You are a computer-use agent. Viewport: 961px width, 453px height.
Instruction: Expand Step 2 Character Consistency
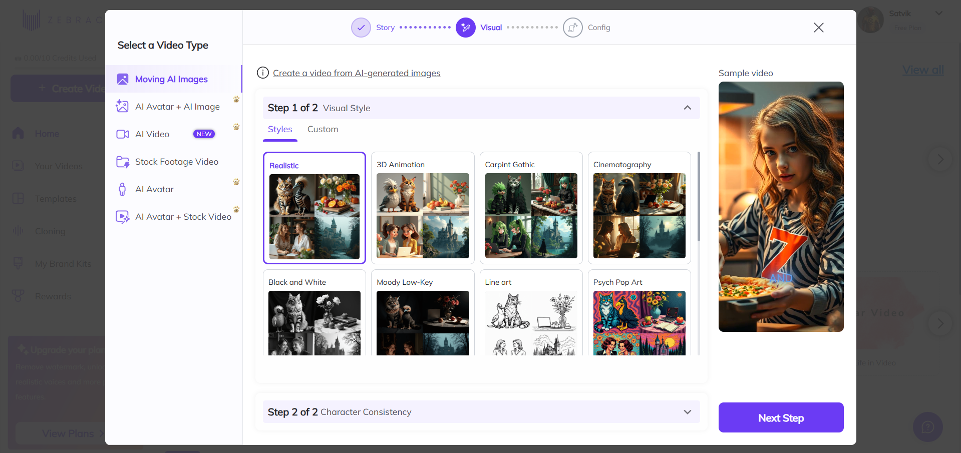(x=687, y=411)
